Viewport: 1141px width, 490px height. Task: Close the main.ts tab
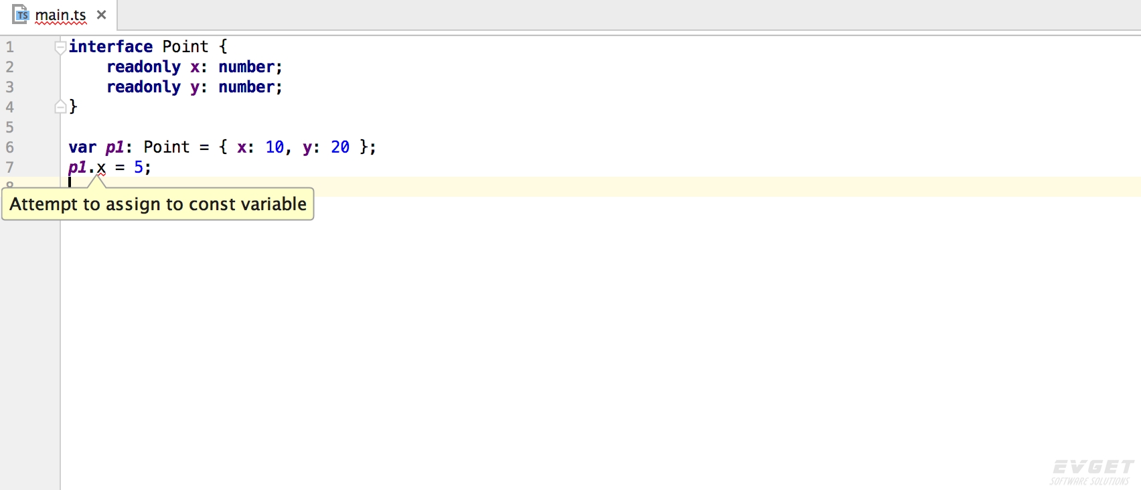click(x=102, y=15)
